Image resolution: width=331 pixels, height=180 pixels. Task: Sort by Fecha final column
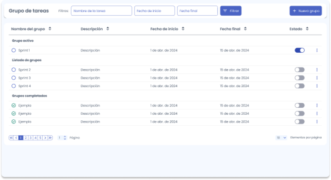245,29
